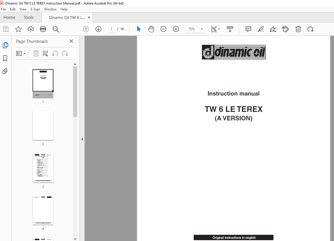The width and height of the screenshot is (334, 241).
Task: Collapse the left navigation pane arrow
Action: click(x=82, y=139)
